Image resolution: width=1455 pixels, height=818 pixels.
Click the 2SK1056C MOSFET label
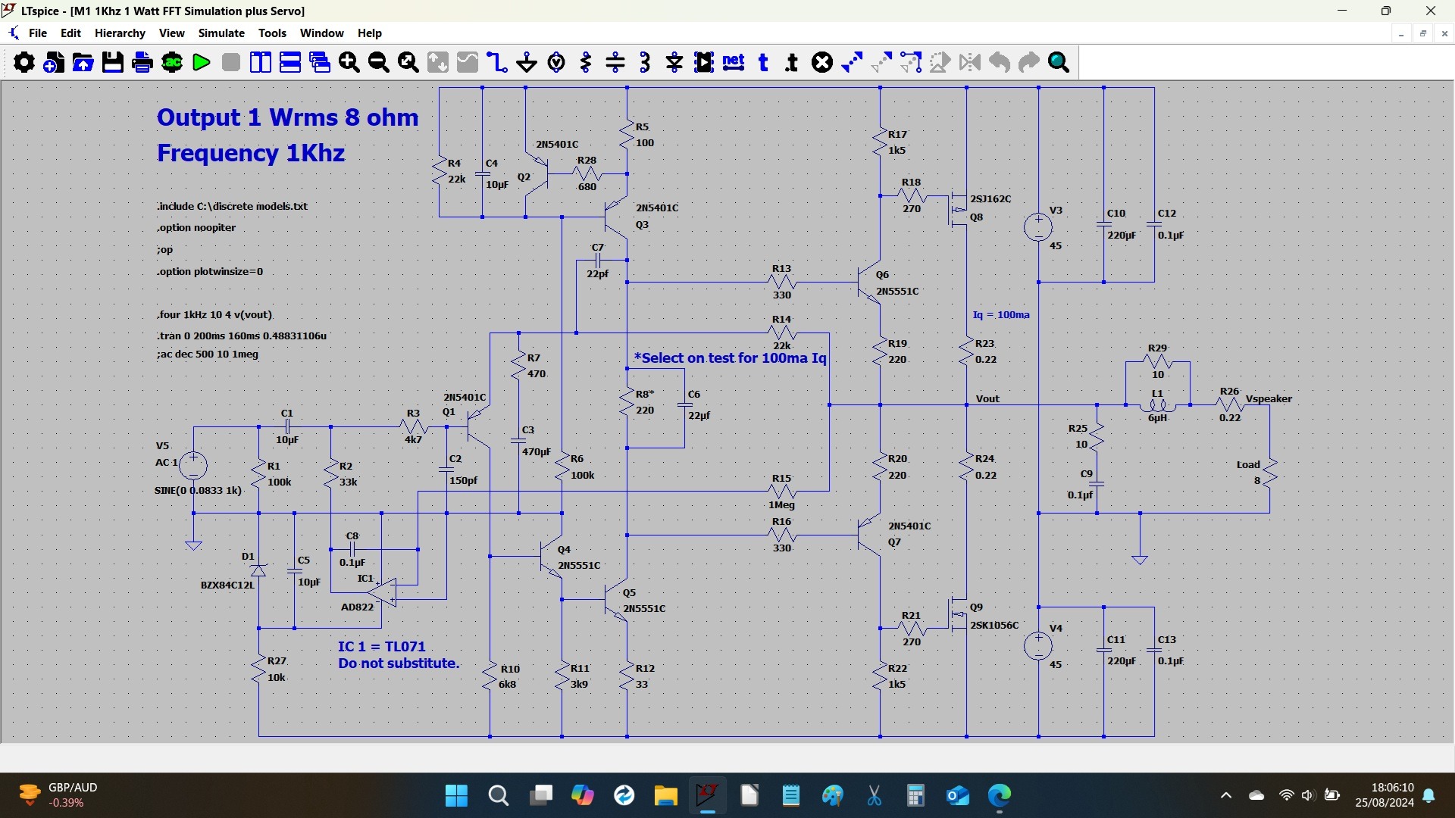pos(994,625)
